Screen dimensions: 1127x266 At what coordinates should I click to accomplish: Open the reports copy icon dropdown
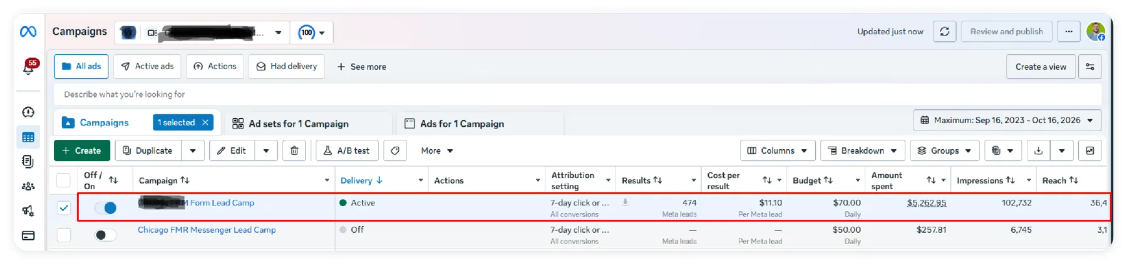point(1003,150)
